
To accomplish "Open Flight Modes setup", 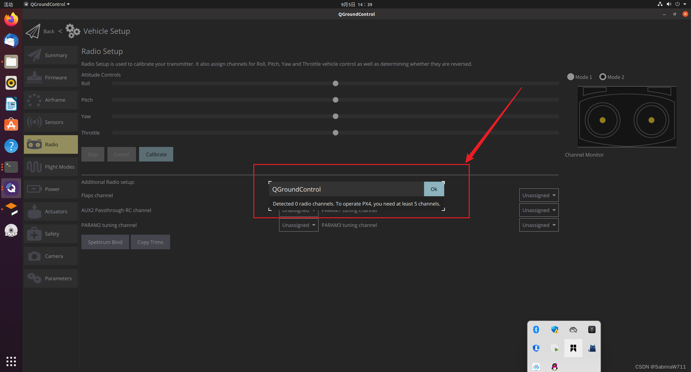I will click(51, 167).
